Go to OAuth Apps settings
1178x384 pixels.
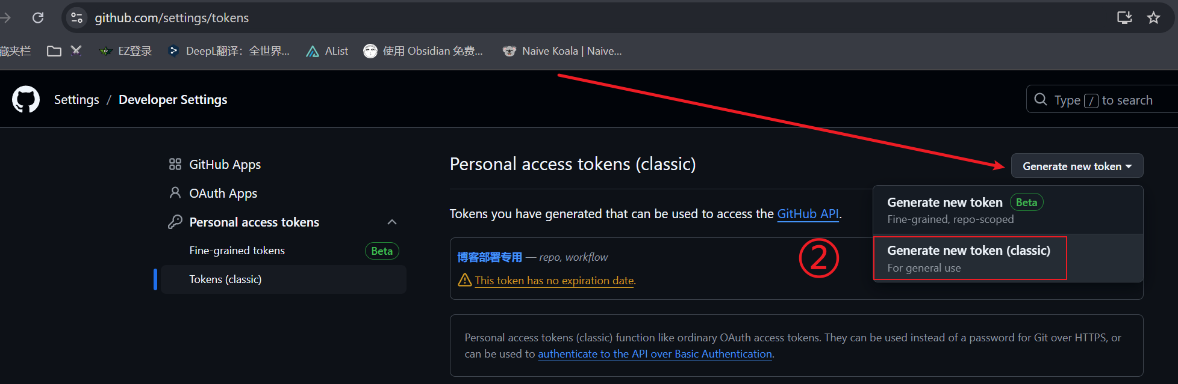[223, 194]
